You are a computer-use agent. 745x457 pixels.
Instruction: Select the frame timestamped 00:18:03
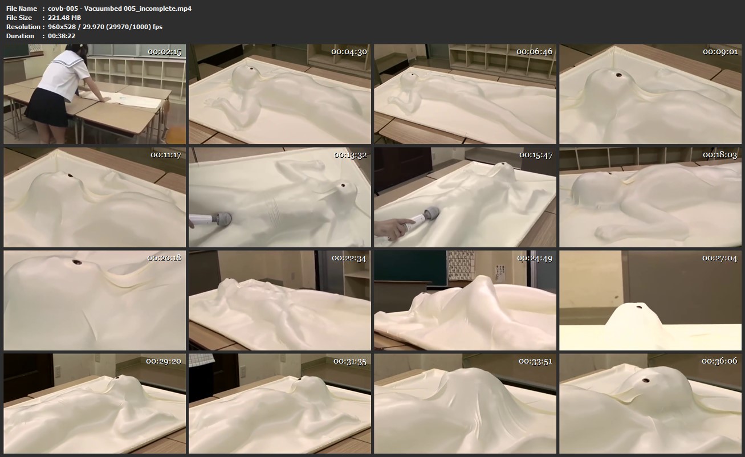click(x=650, y=197)
